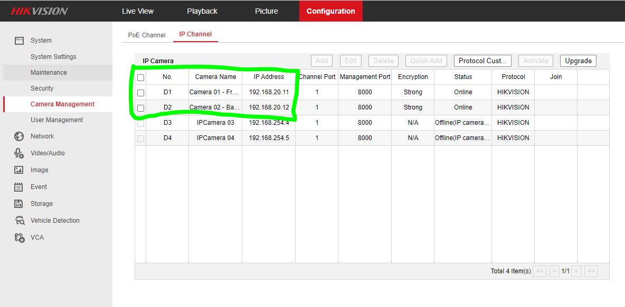Switch to the PoE Channel tab
The height and width of the screenshot is (307, 625).
pyautogui.click(x=147, y=35)
